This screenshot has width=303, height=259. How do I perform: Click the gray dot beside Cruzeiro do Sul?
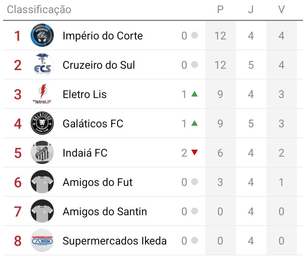click(194, 65)
